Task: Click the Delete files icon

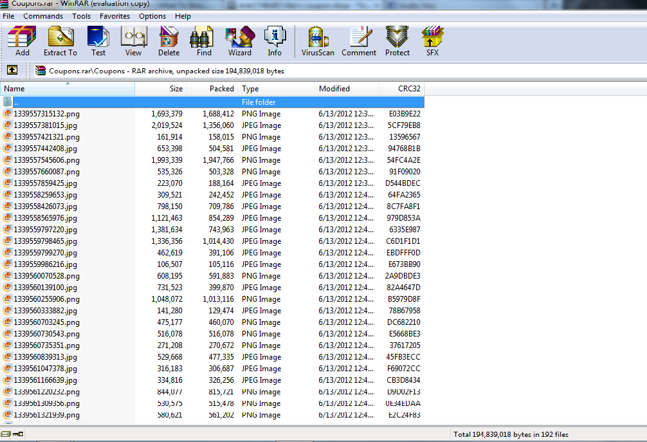Action: [169, 41]
